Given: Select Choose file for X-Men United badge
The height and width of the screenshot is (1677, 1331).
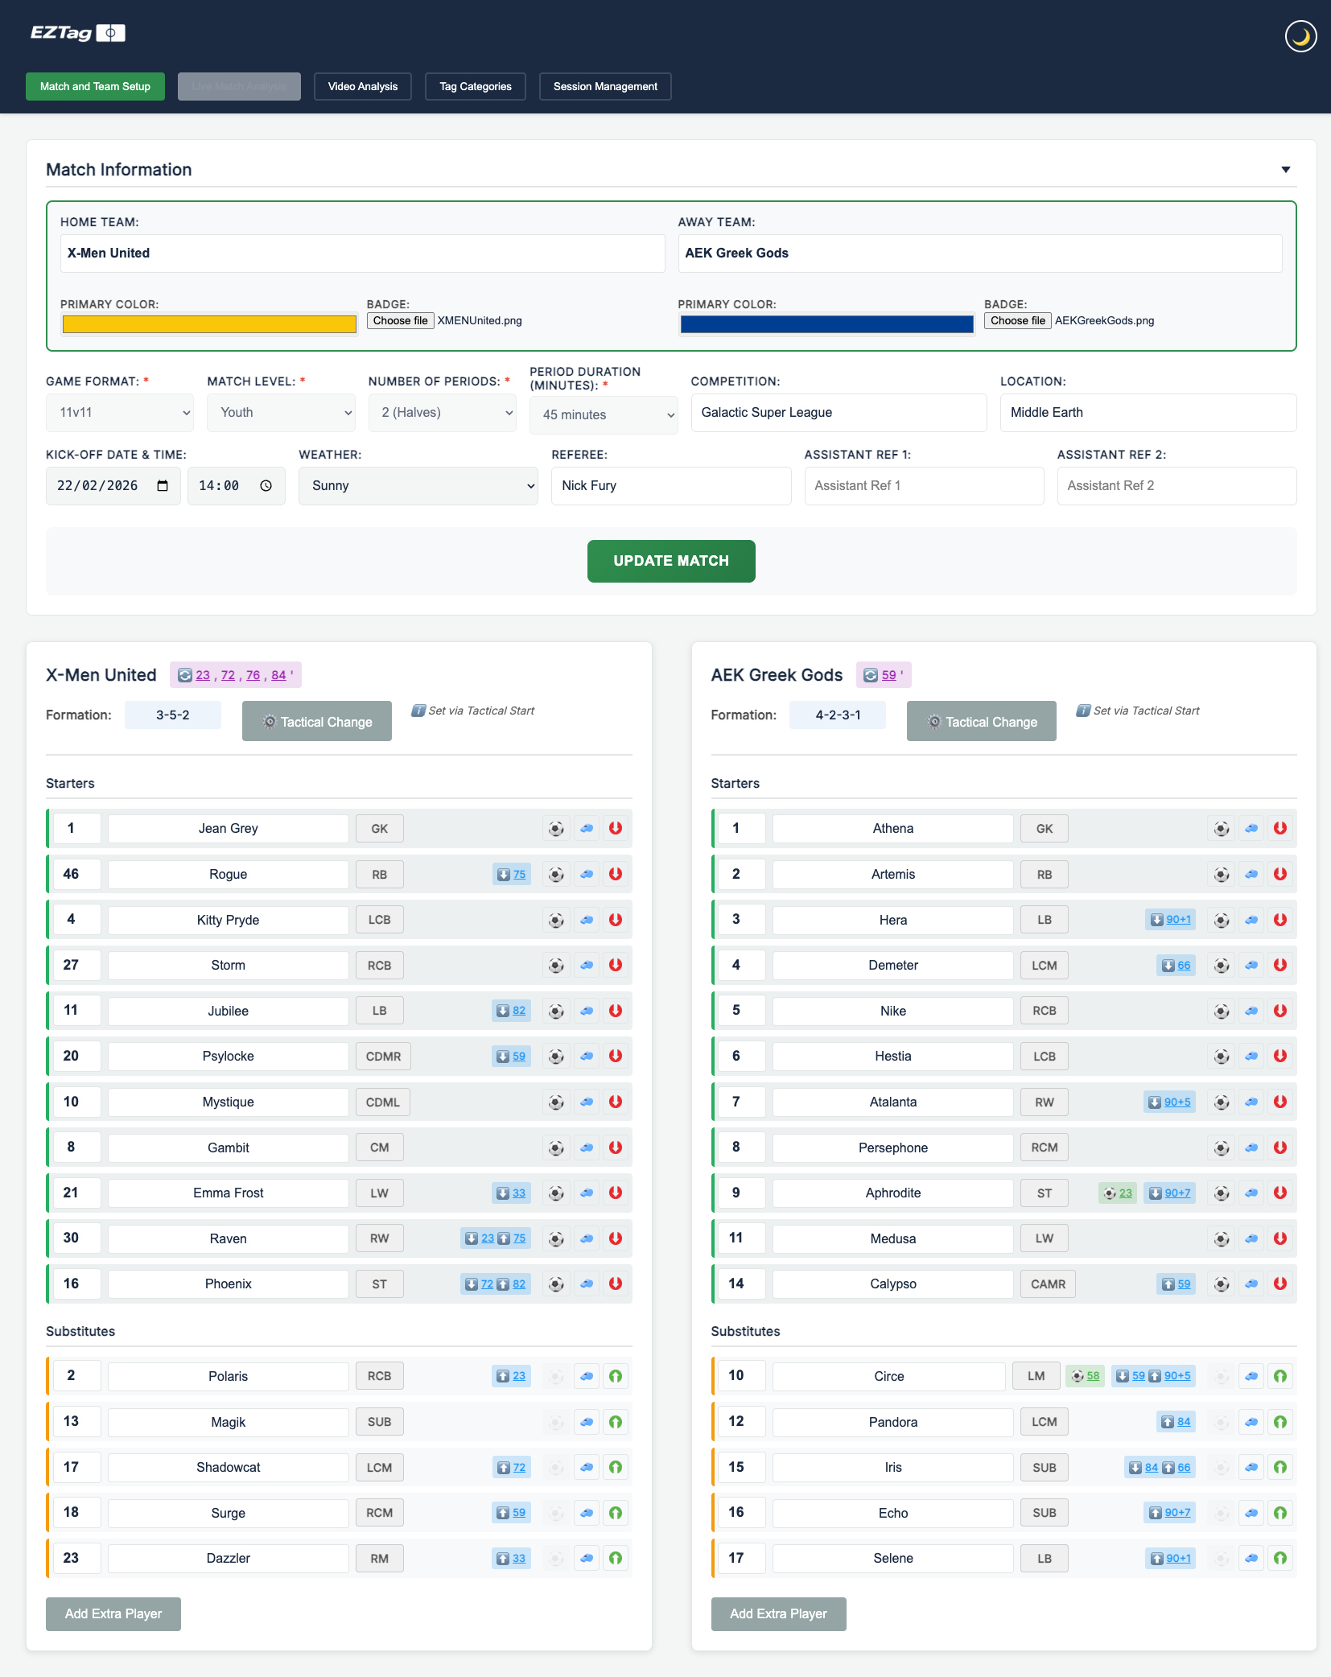Looking at the screenshot, I should [400, 320].
